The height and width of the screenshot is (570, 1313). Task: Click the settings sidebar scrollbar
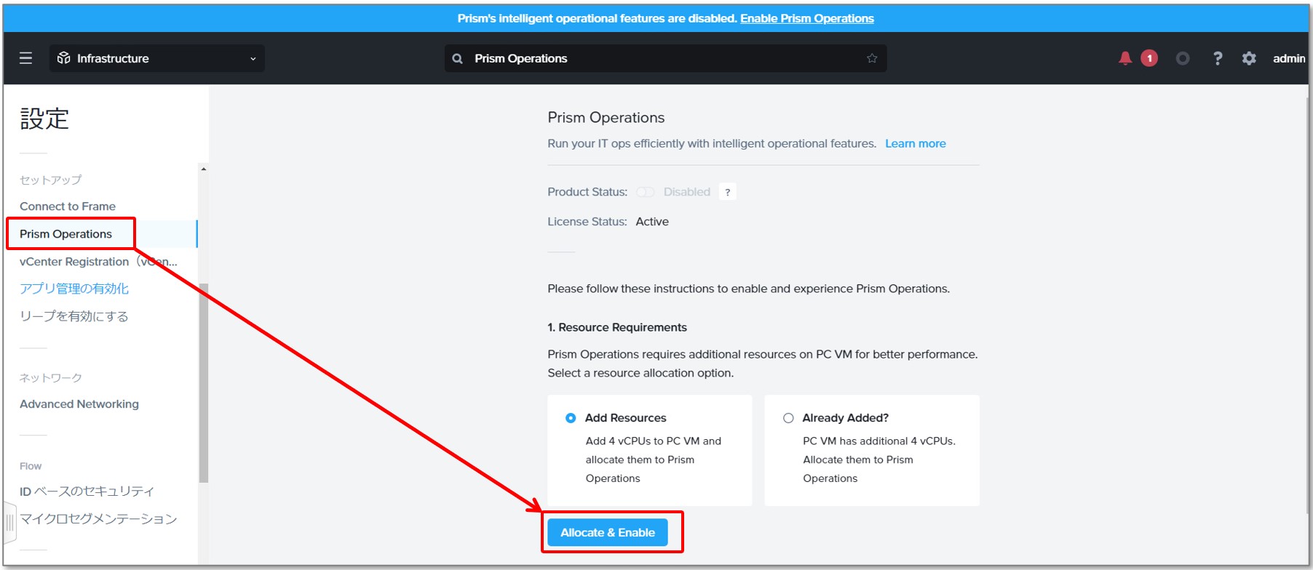203,382
